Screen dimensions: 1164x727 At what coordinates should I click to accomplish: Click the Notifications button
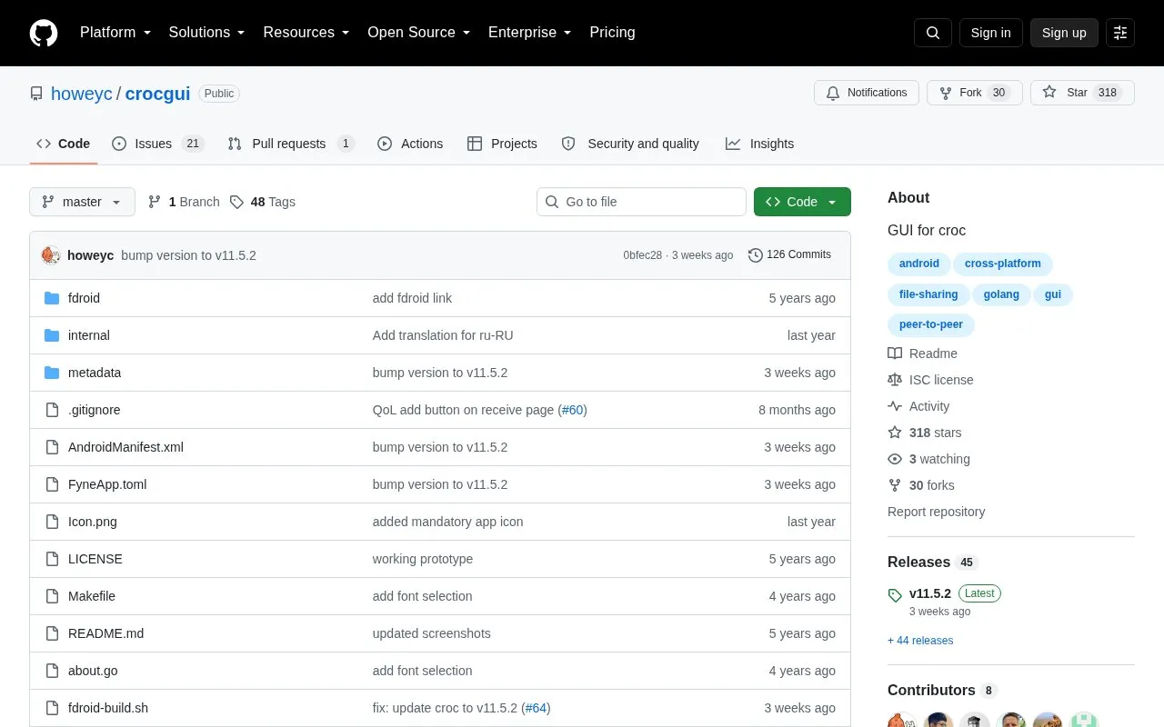pos(867,93)
